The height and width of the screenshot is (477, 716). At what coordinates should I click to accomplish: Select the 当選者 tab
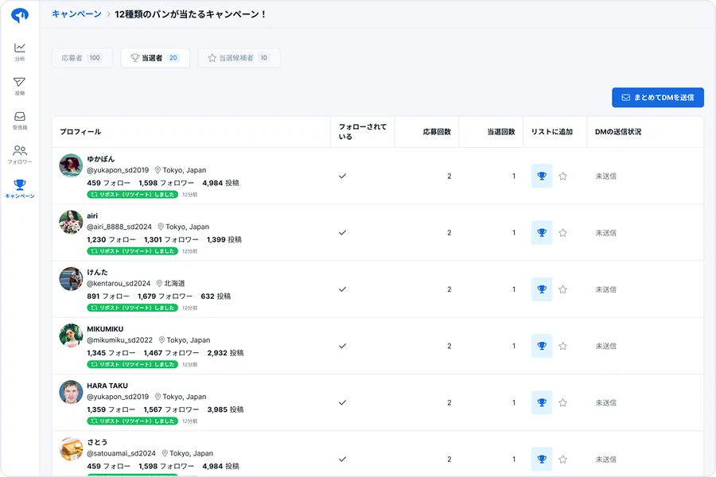click(x=155, y=58)
